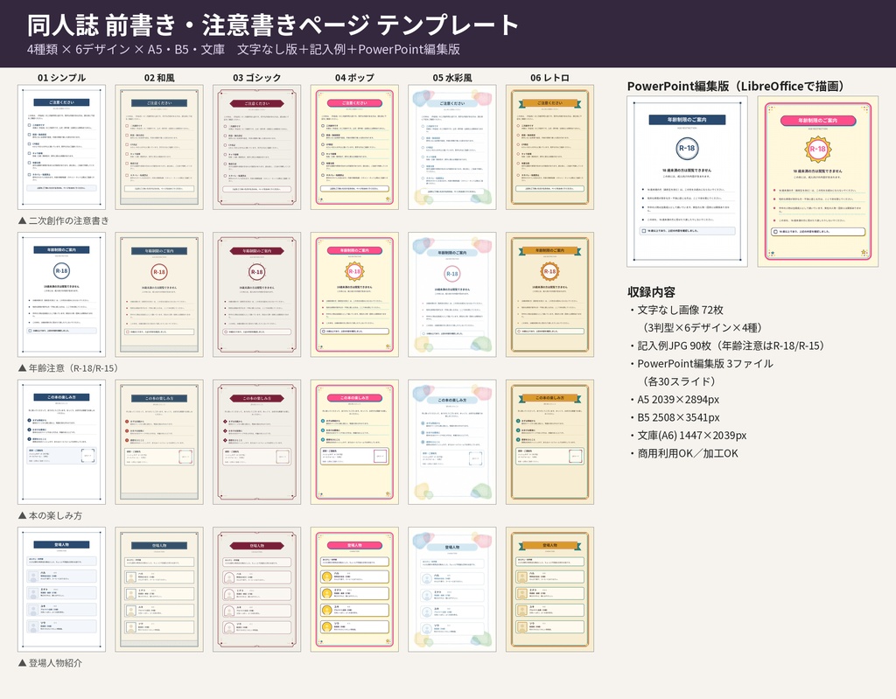Viewport: 896px width, 699px height.
Task: Select the caption ▲年齢注意（R-18/R-15）
Action: pyautogui.click(x=68, y=368)
